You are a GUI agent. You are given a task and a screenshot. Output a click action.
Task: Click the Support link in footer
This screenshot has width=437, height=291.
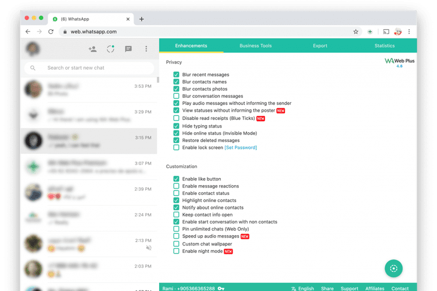pyautogui.click(x=350, y=288)
